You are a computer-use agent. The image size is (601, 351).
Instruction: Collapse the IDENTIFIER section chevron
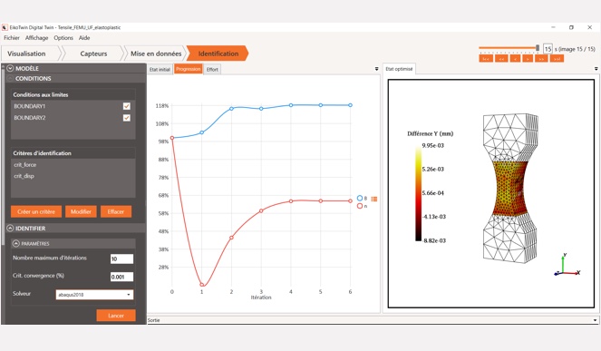pyautogui.click(x=10, y=229)
